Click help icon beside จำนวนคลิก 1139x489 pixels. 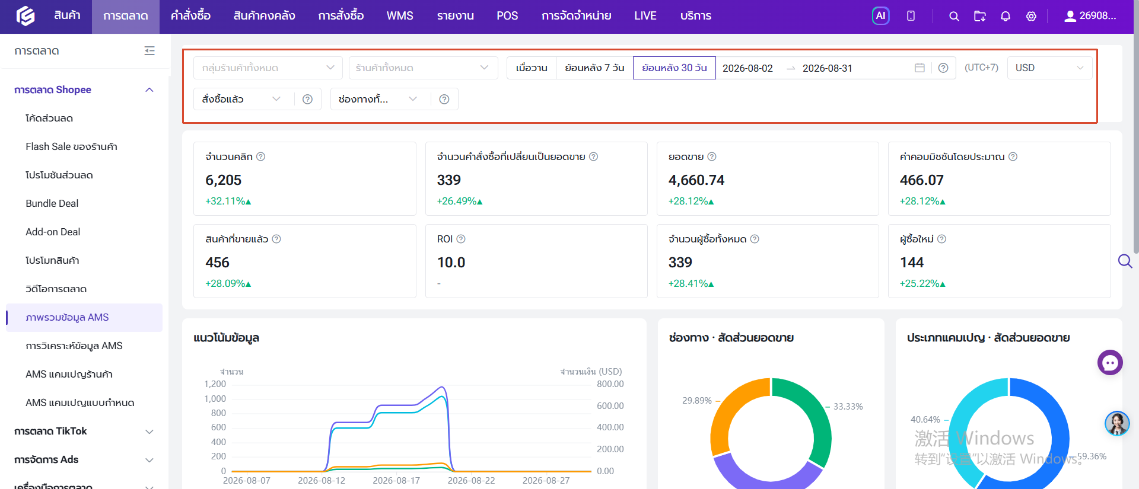click(x=260, y=156)
